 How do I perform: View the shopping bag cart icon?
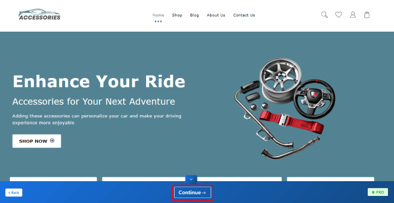click(367, 15)
